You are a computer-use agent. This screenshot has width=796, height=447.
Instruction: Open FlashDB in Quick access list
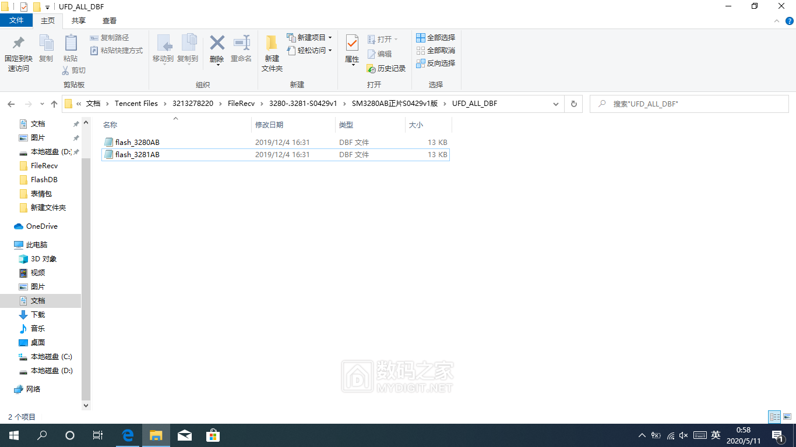(44, 180)
